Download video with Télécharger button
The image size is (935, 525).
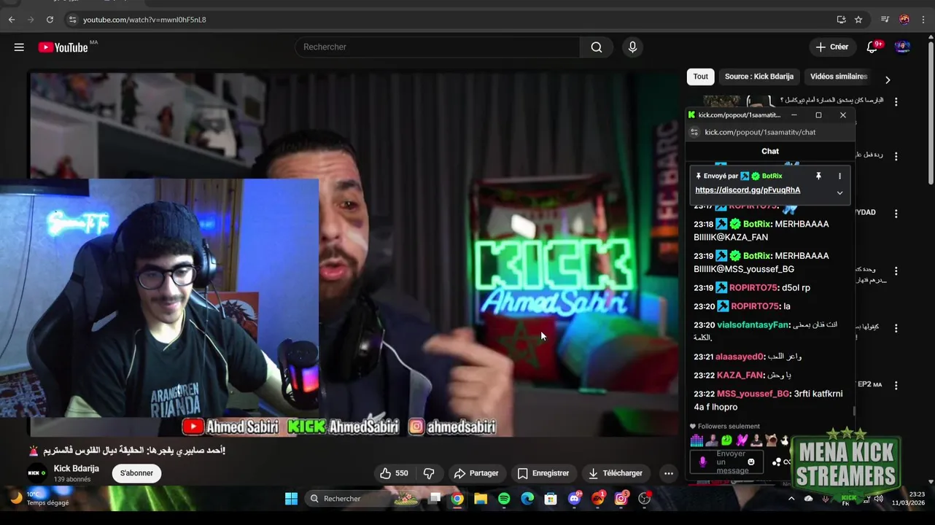[x=616, y=473]
